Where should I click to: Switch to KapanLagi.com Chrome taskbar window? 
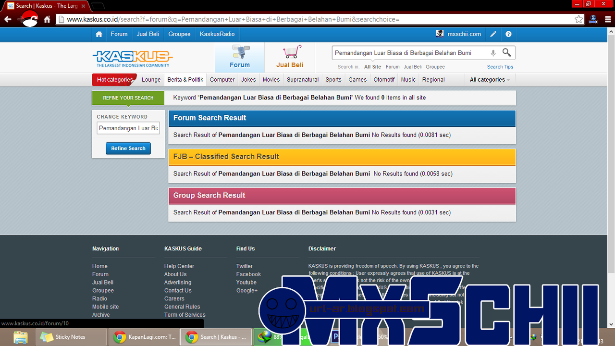[144, 337]
